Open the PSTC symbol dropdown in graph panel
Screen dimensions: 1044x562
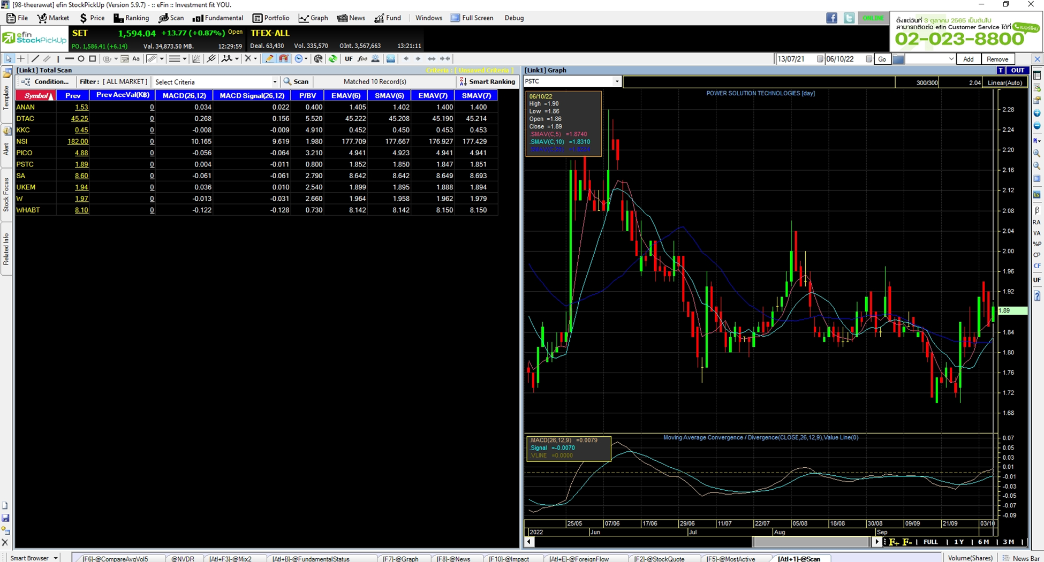(x=617, y=81)
